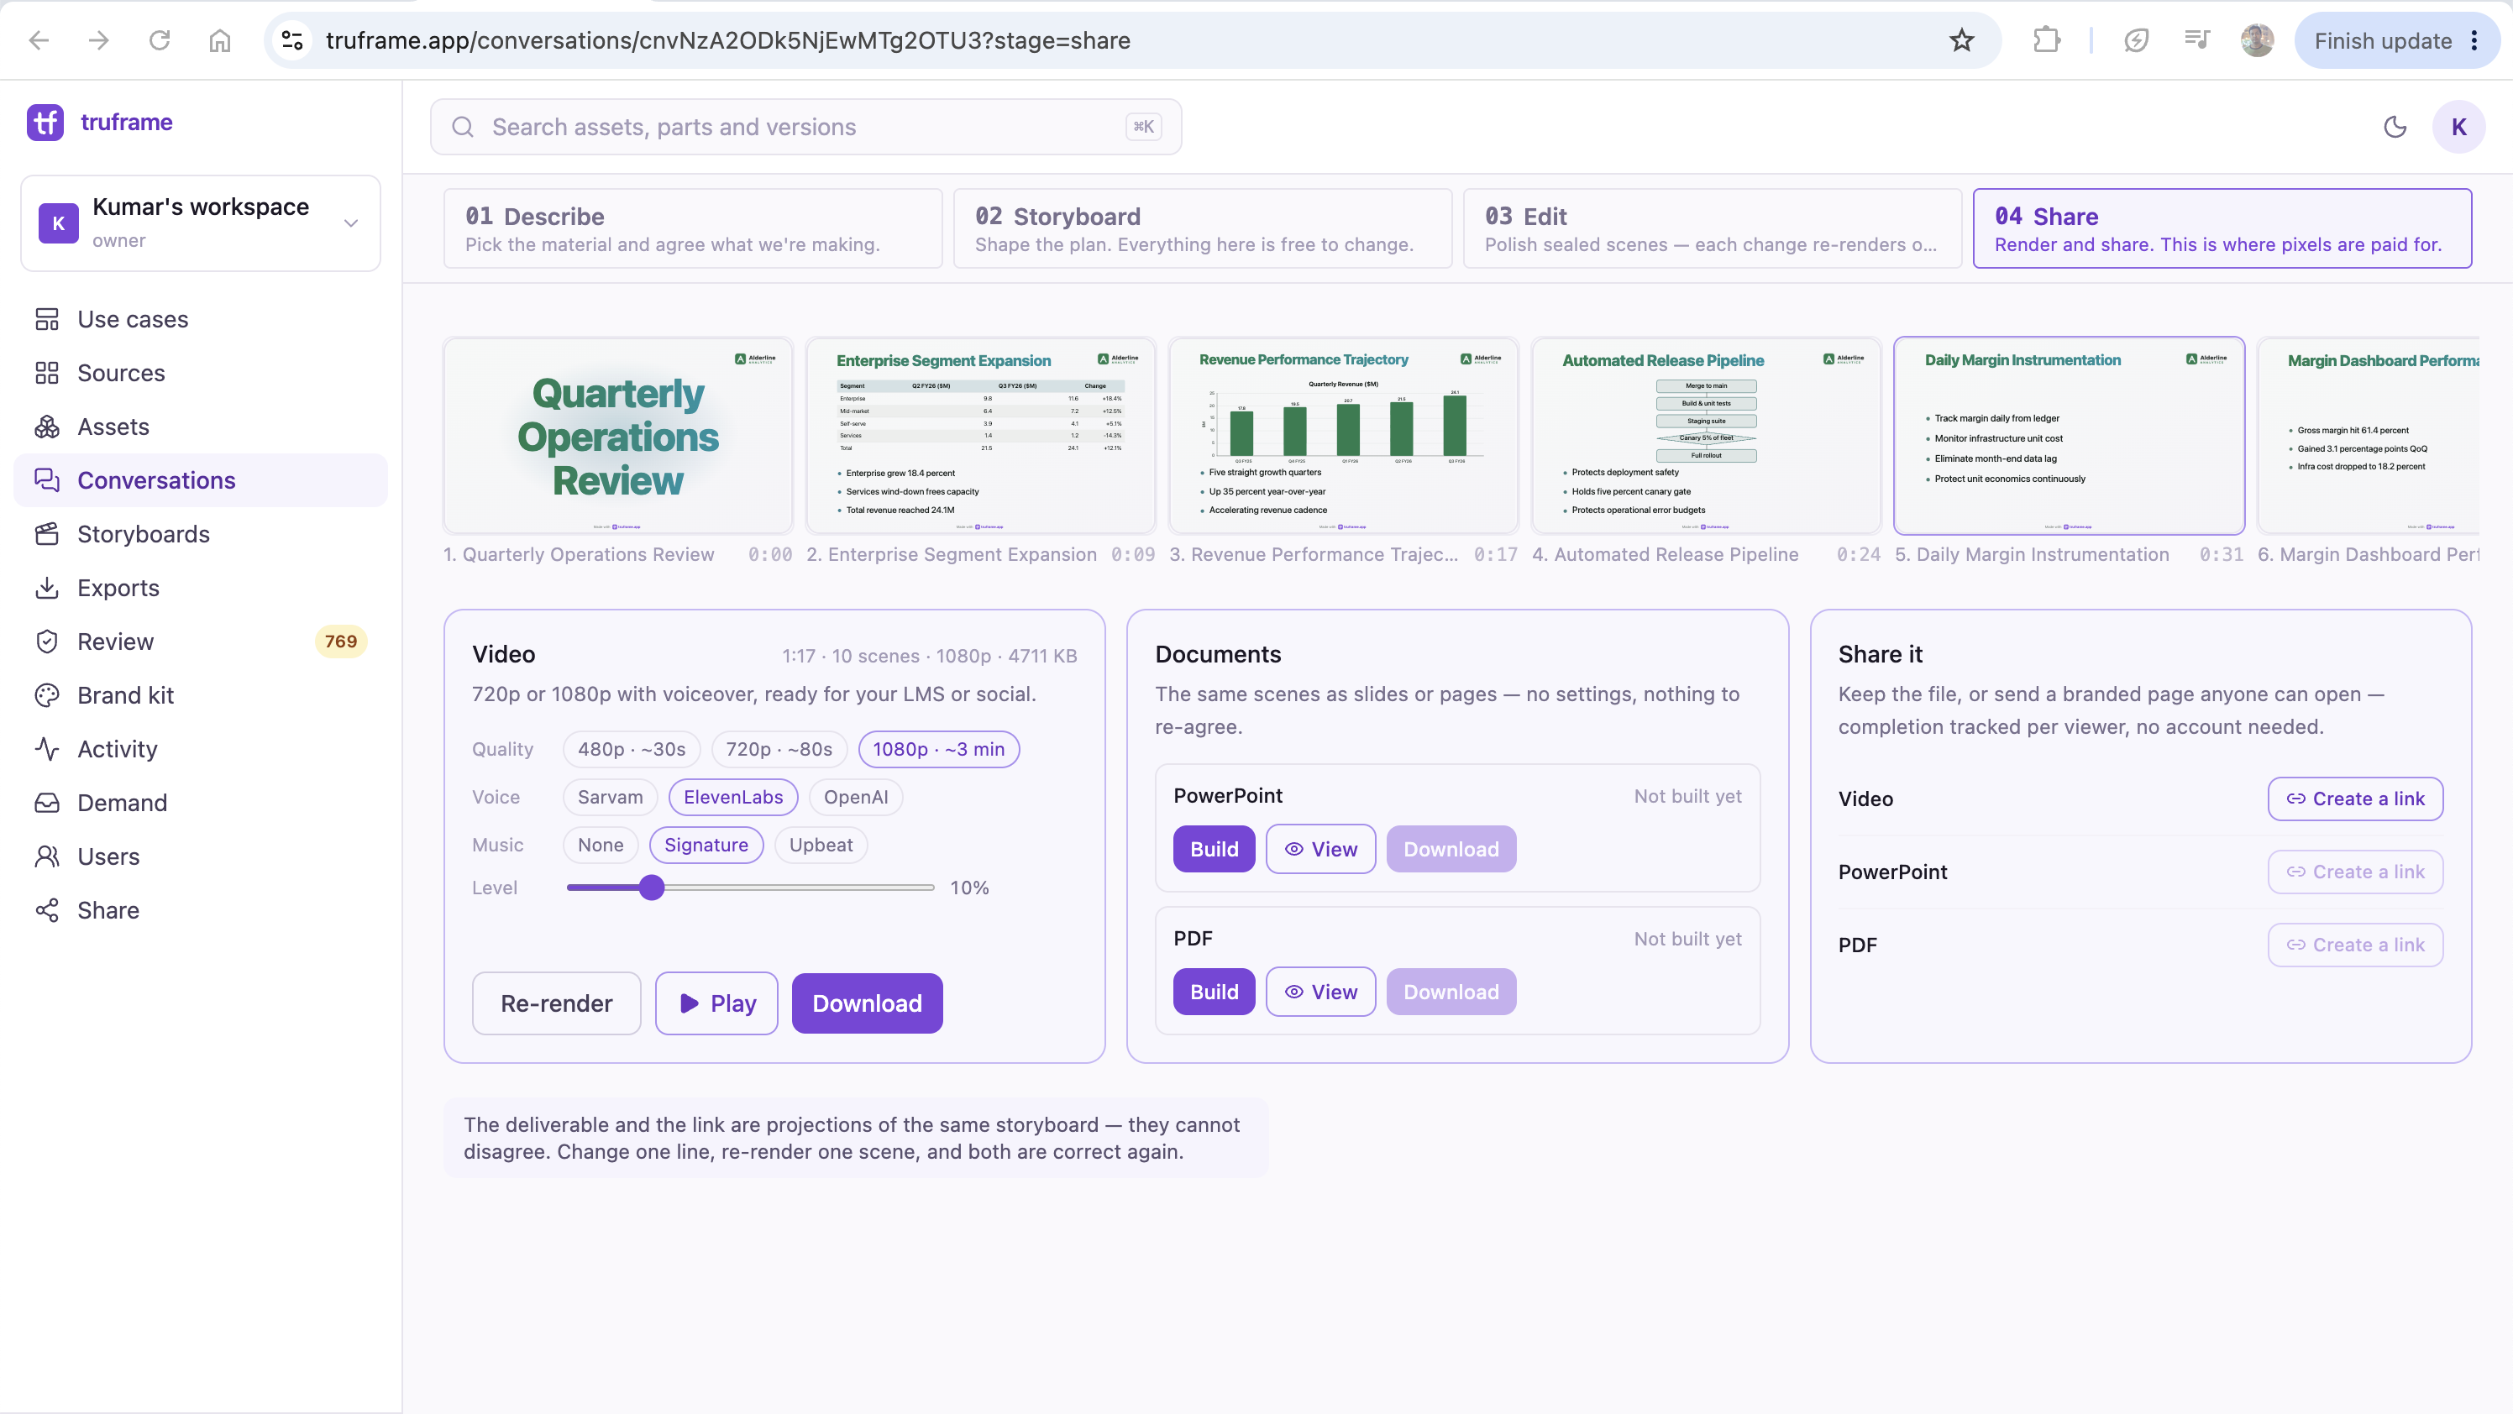Select the Revenue Performance Trajectory scene thumbnail
2513x1414 pixels.
[1343, 436]
